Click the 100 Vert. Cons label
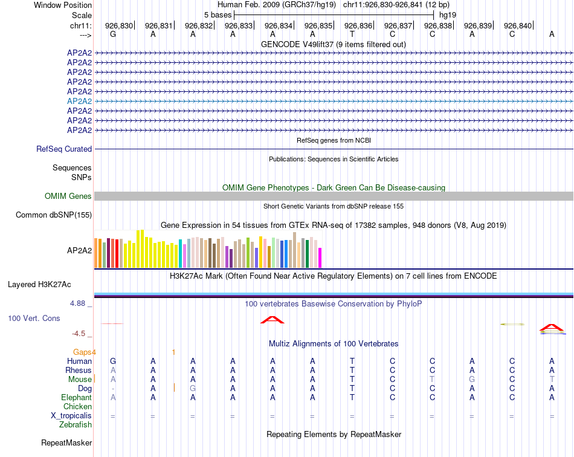The width and height of the screenshot is (574, 457). point(34,319)
